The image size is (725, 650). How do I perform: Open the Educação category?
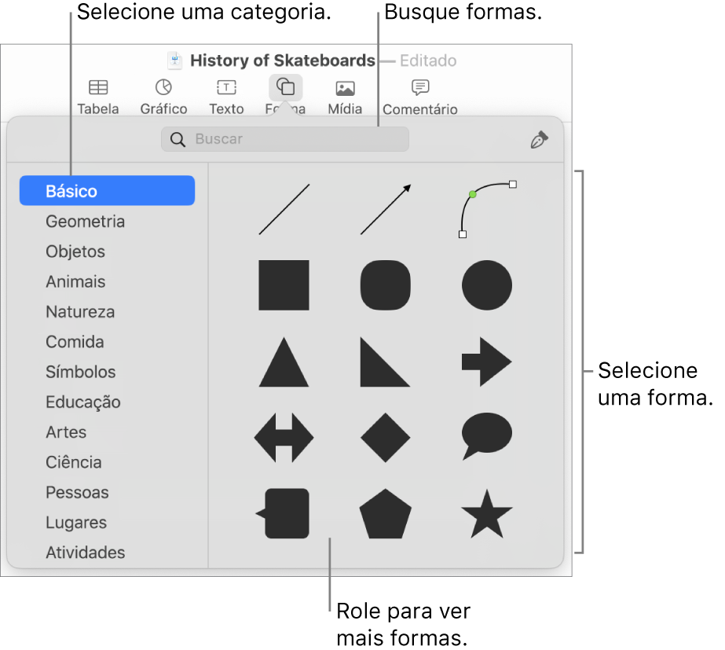click(82, 402)
